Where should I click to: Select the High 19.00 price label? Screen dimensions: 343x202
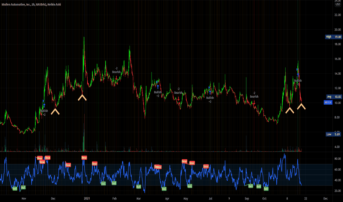tap(333, 37)
